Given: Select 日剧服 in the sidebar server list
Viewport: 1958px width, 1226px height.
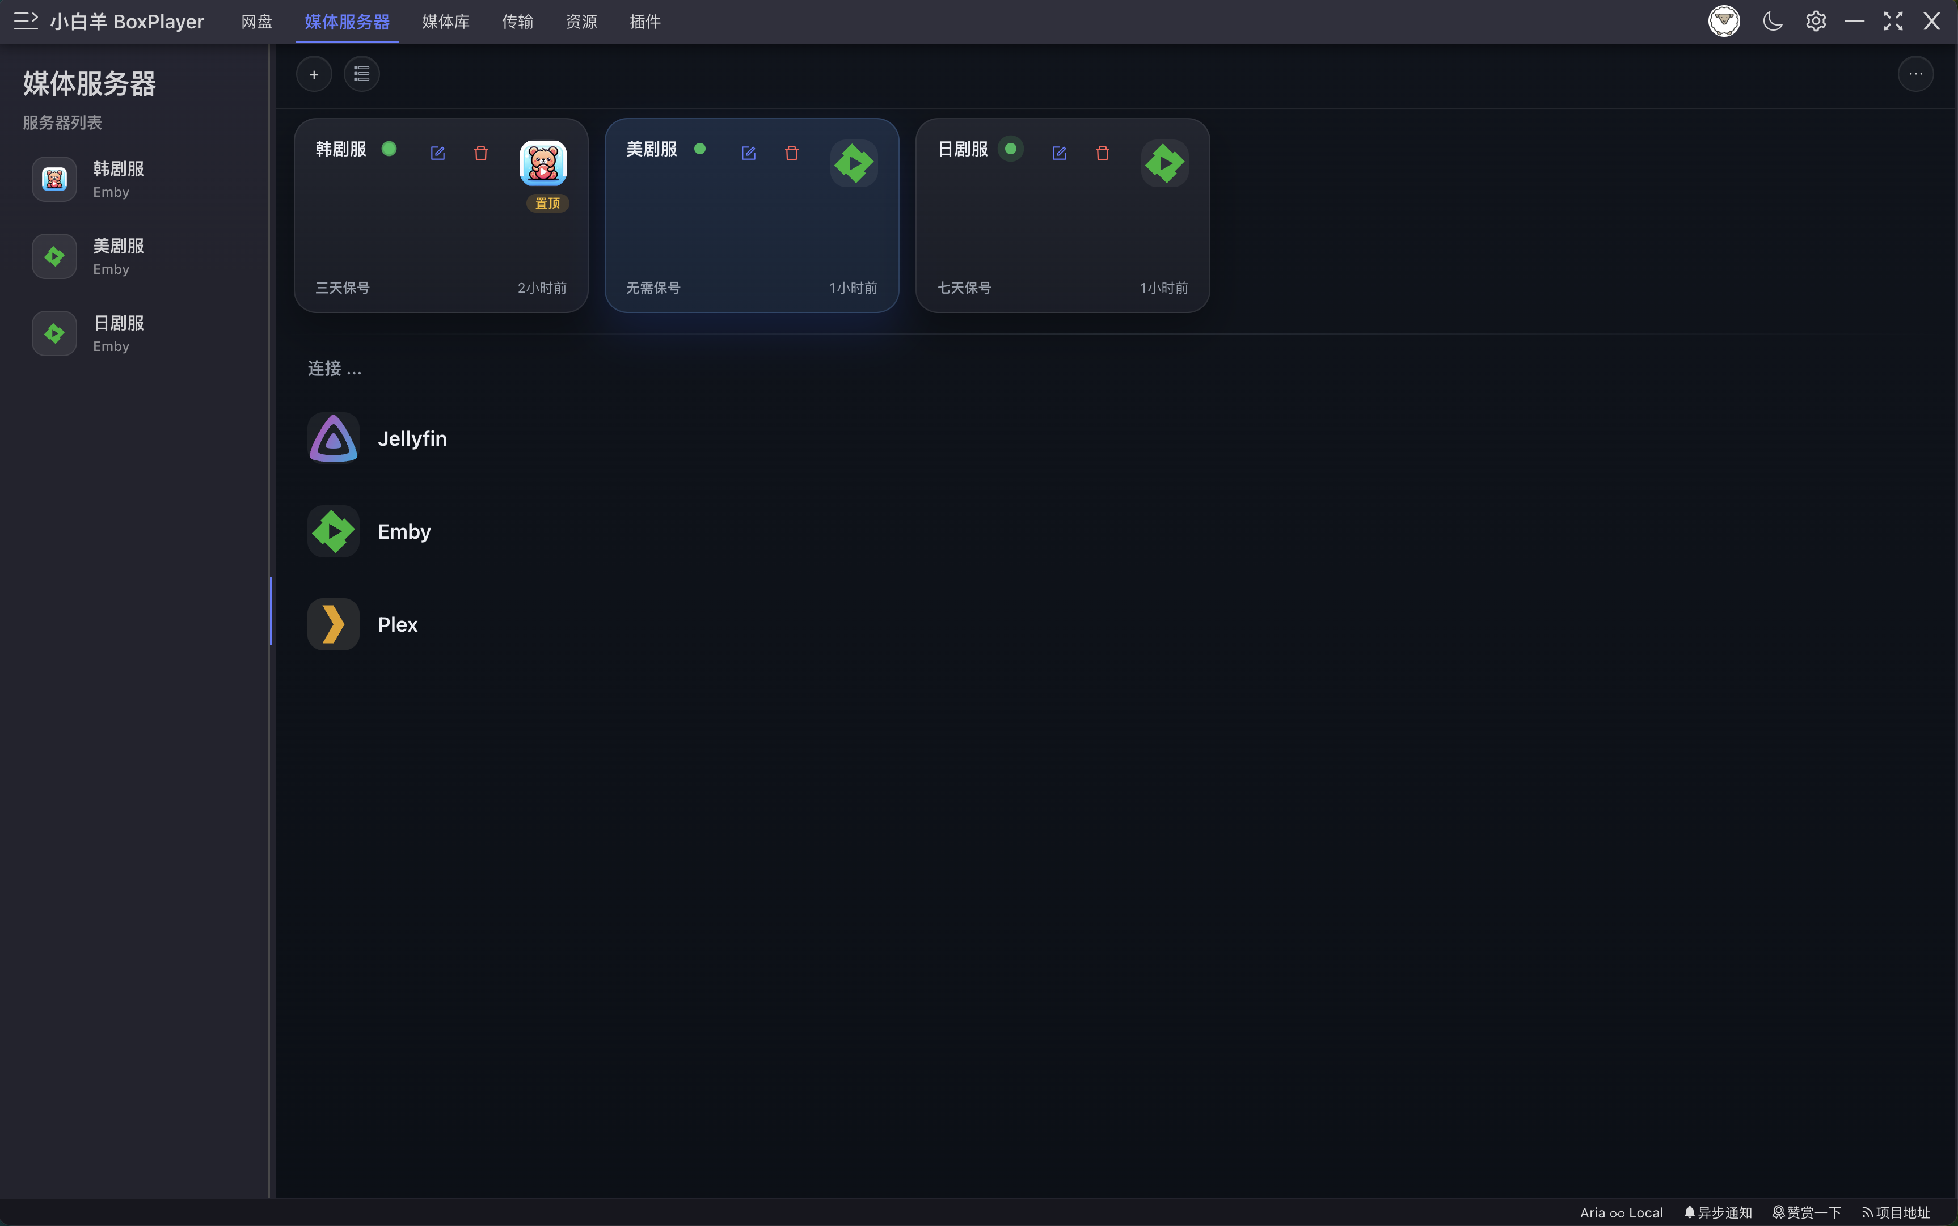Looking at the screenshot, I should point(134,333).
